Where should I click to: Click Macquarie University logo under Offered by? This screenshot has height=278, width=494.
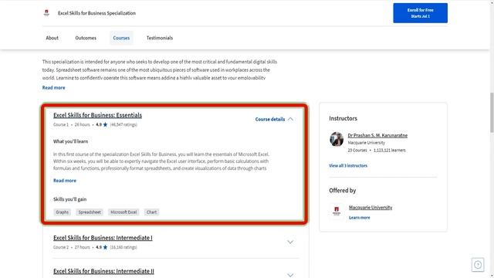pos(337,211)
